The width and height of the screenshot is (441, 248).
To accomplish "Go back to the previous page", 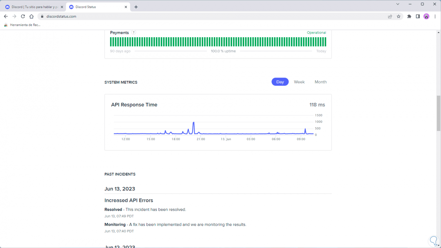I will coord(6,16).
